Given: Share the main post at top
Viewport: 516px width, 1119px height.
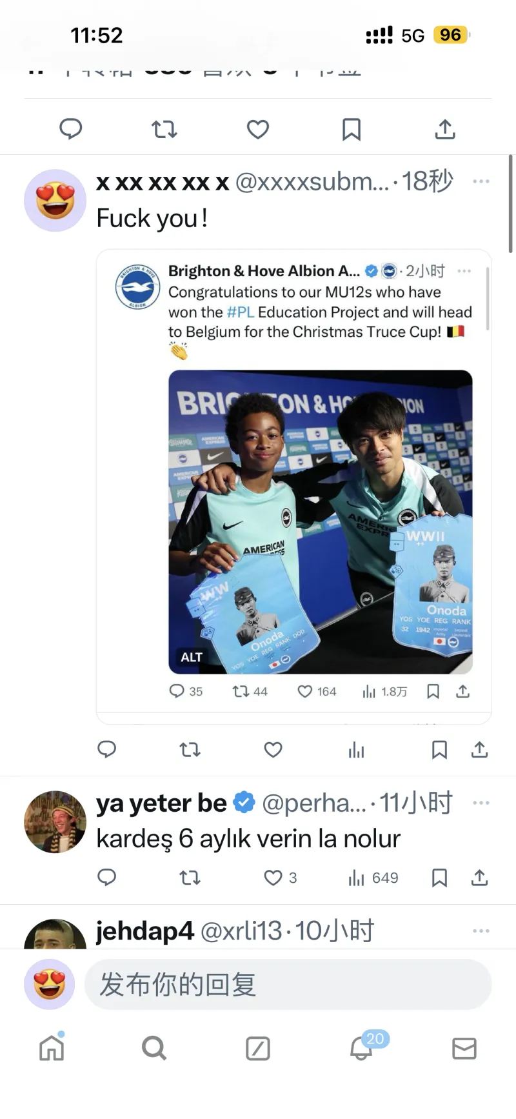Looking at the screenshot, I should pyautogui.click(x=445, y=130).
